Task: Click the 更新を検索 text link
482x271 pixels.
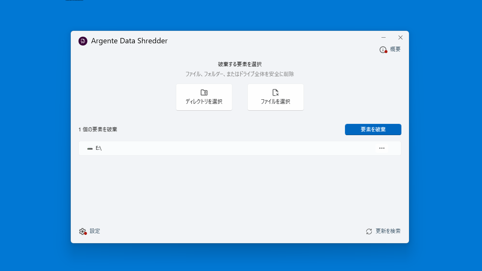Action: tap(388, 231)
